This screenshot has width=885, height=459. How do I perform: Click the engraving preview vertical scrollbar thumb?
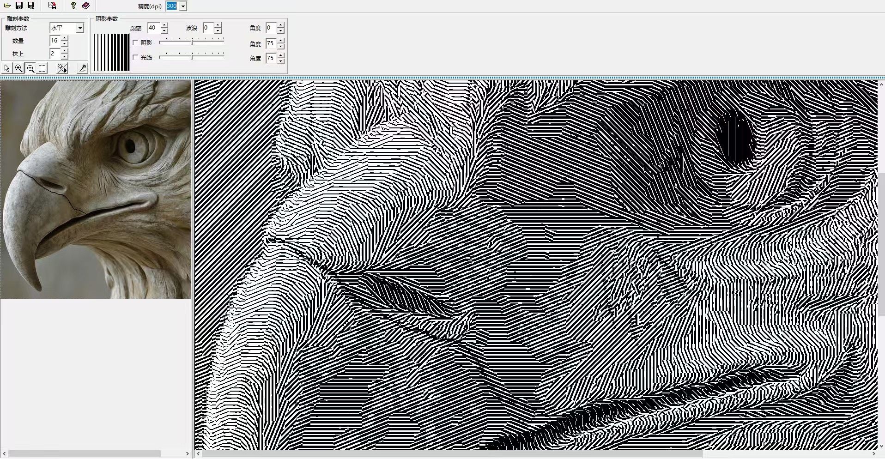click(x=881, y=244)
